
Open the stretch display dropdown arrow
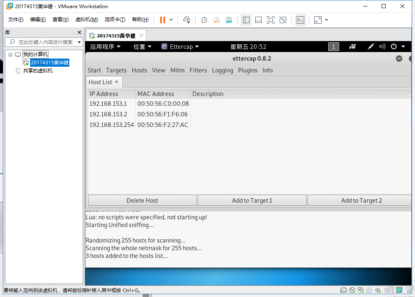(327, 20)
